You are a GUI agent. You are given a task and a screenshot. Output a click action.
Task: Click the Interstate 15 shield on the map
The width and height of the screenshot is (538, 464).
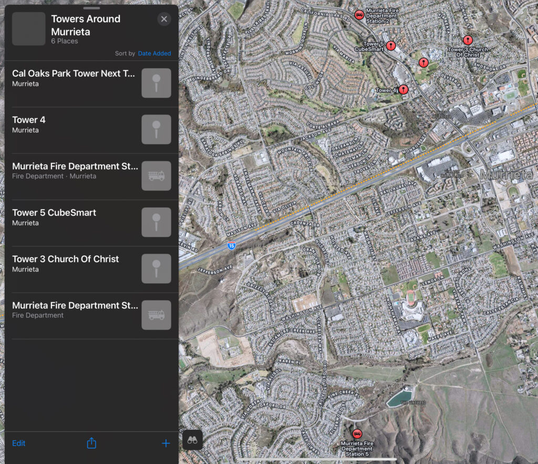pyautogui.click(x=231, y=245)
